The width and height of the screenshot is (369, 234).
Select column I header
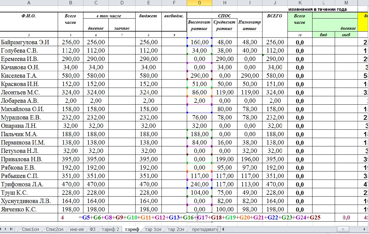[250, 2]
